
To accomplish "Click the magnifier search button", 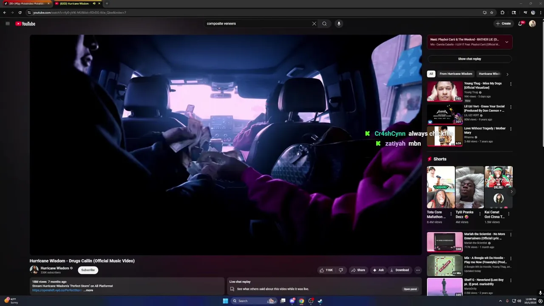I will pyautogui.click(x=324, y=24).
